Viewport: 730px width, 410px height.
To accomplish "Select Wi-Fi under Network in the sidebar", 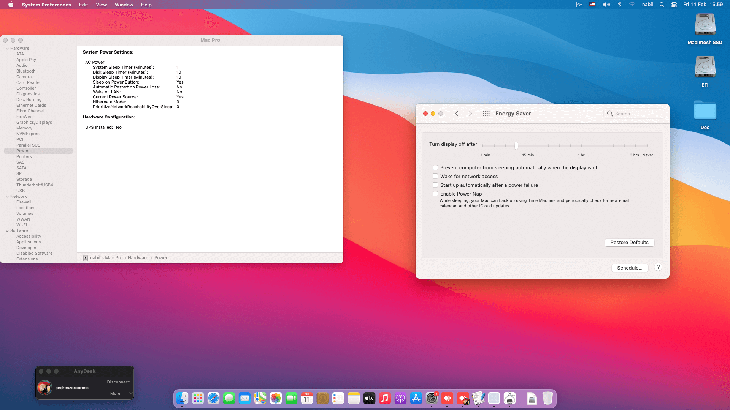I will point(21,225).
